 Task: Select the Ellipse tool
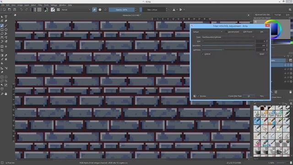[x=6, y=30]
